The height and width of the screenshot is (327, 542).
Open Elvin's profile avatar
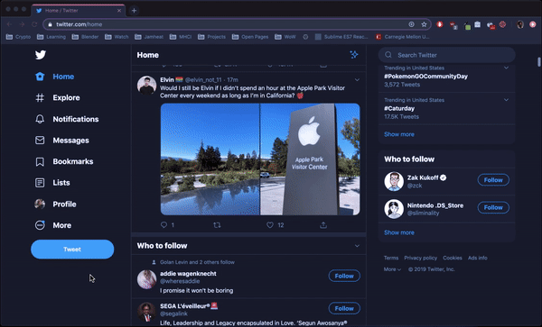pos(146,85)
